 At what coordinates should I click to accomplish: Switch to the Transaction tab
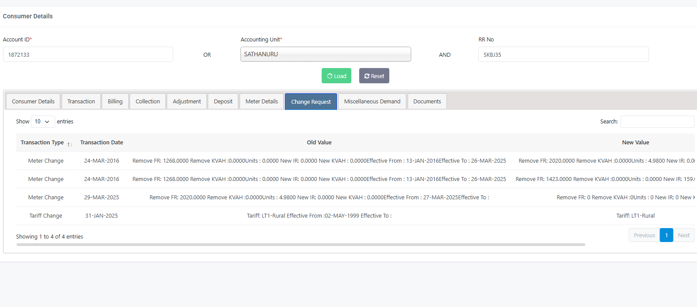pyautogui.click(x=81, y=101)
